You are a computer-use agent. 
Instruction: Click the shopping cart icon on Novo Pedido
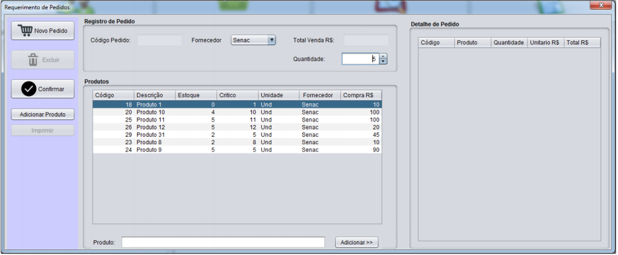[x=25, y=30]
